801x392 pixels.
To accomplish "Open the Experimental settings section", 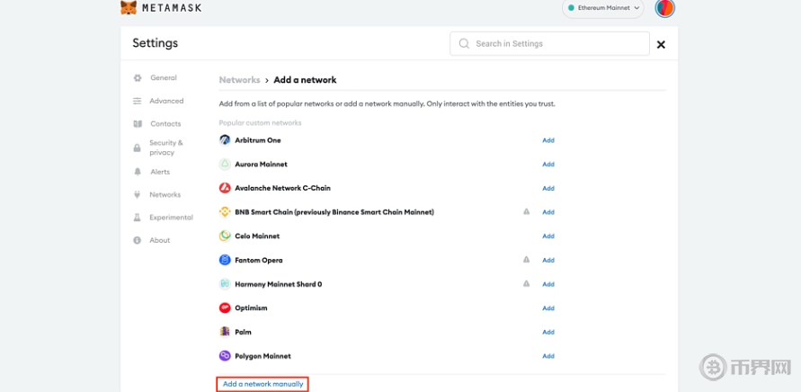I will (x=171, y=218).
